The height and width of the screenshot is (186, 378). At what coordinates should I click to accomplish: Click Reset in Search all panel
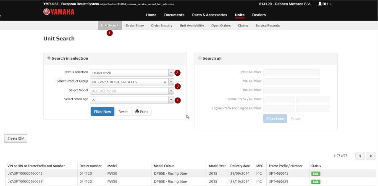[296, 119]
